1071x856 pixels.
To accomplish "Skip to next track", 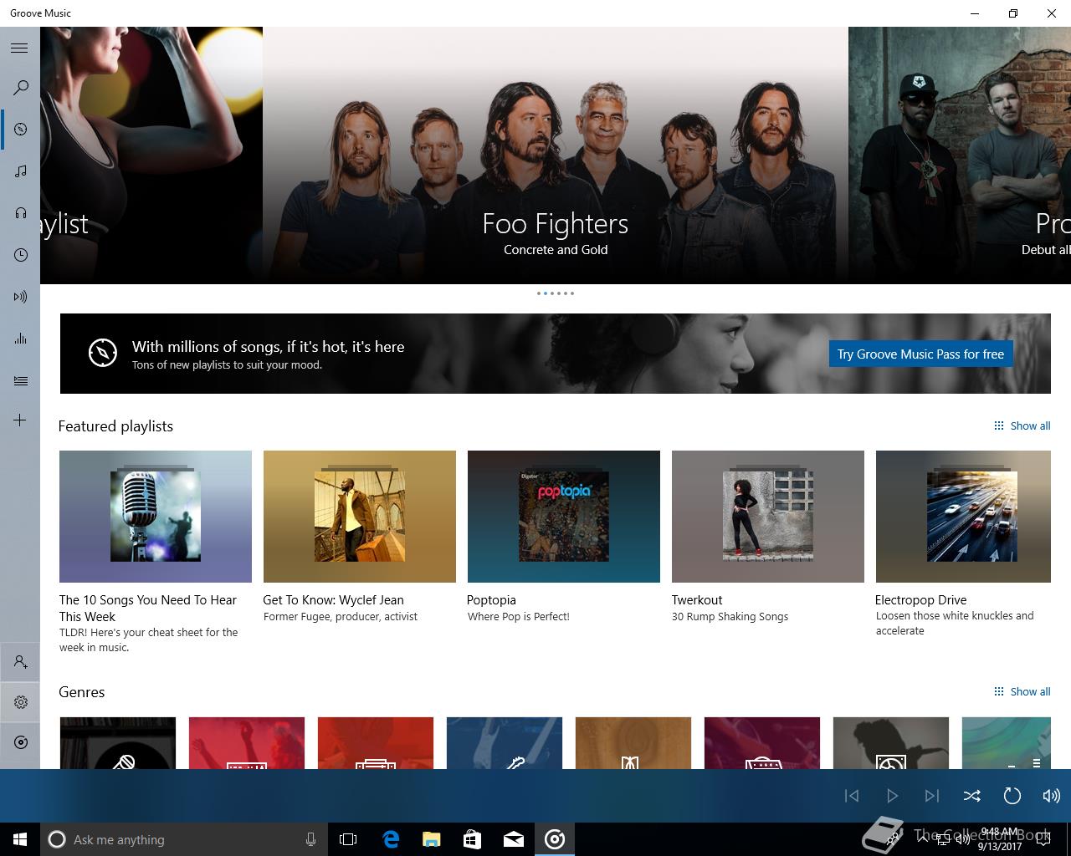I will coord(931,796).
